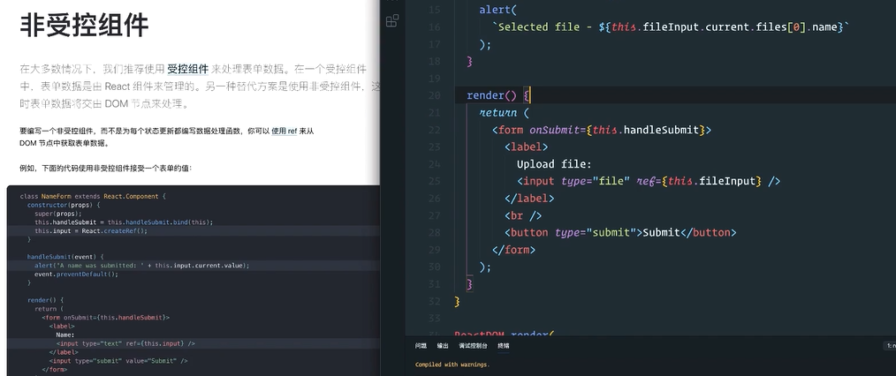This screenshot has width=896, height=376.
Task: Click line number 16 in the gutter
Action: pos(434,26)
